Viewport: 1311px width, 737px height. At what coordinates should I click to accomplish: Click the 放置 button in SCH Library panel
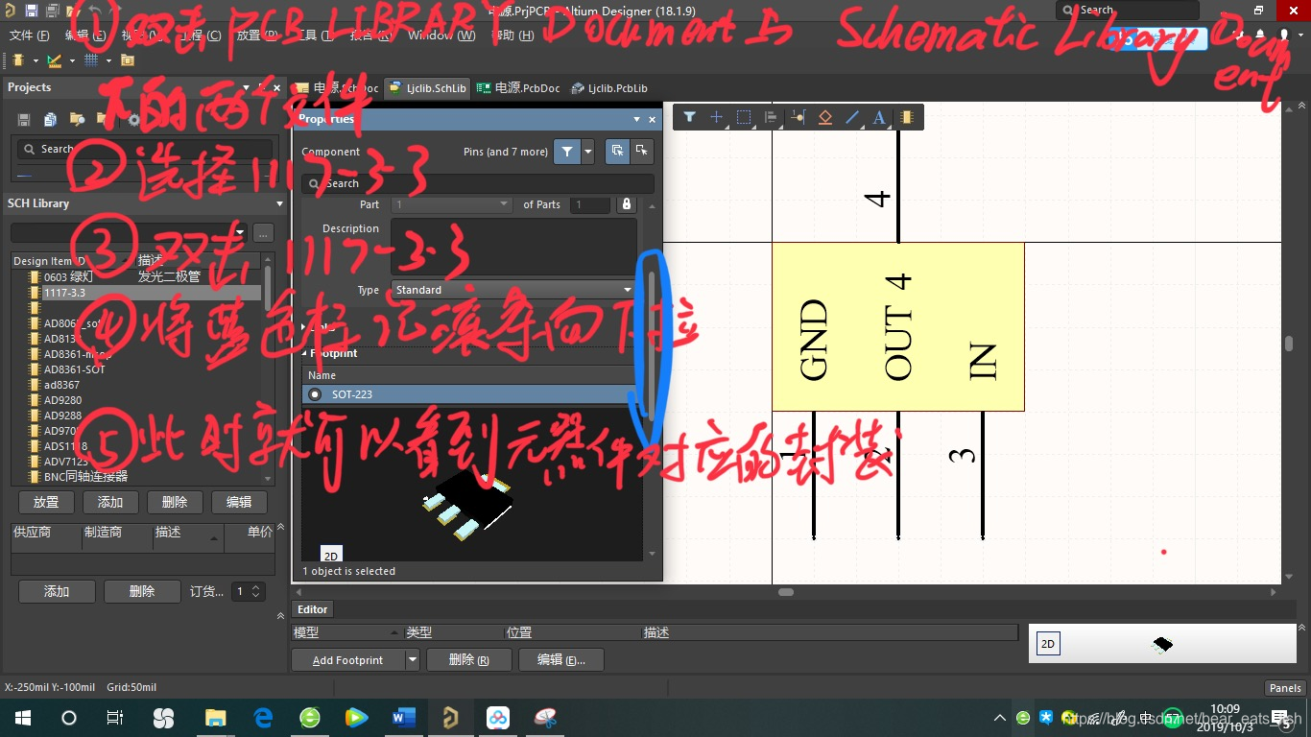coord(45,501)
